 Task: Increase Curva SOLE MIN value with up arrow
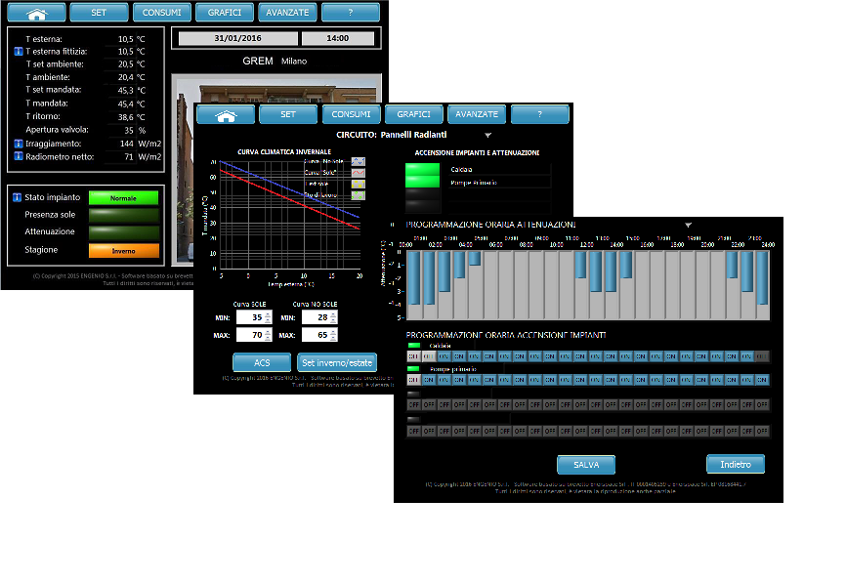pos(268,314)
